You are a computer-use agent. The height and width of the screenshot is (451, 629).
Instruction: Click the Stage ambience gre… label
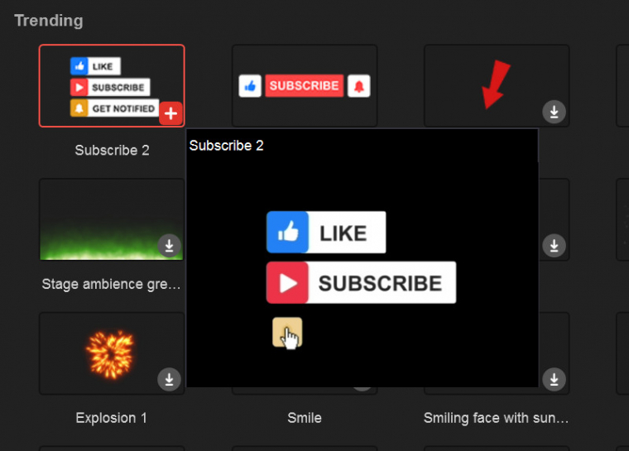(x=111, y=284)
